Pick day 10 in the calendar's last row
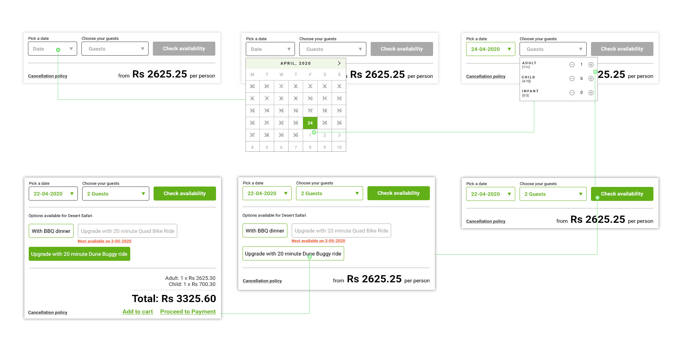This screenshot has height=353, width=685. (339, 147)
